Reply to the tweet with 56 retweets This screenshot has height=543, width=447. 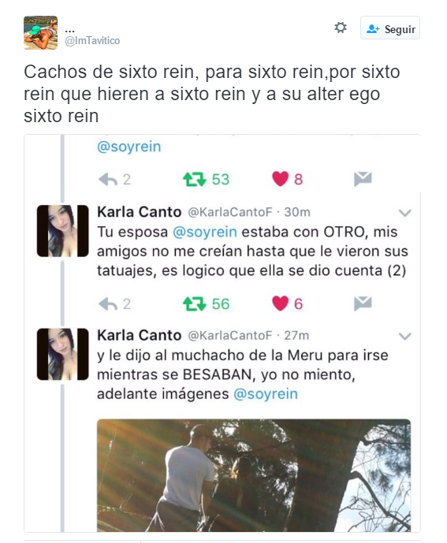pos(108,304)
